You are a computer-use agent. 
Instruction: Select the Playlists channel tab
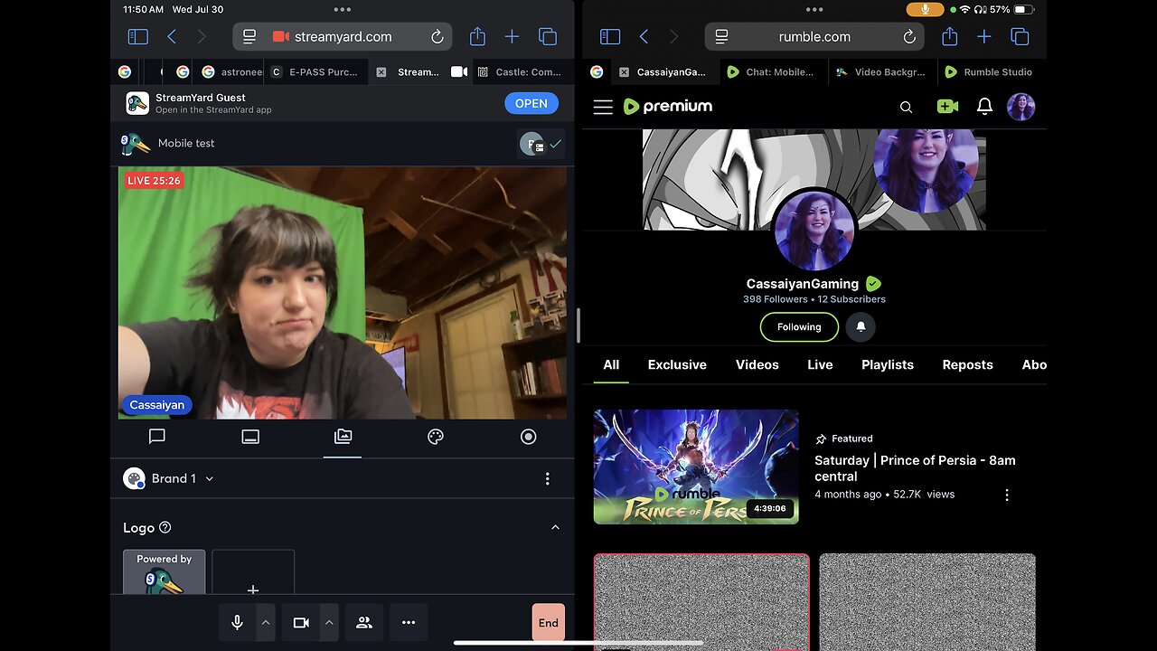[888, 364]
